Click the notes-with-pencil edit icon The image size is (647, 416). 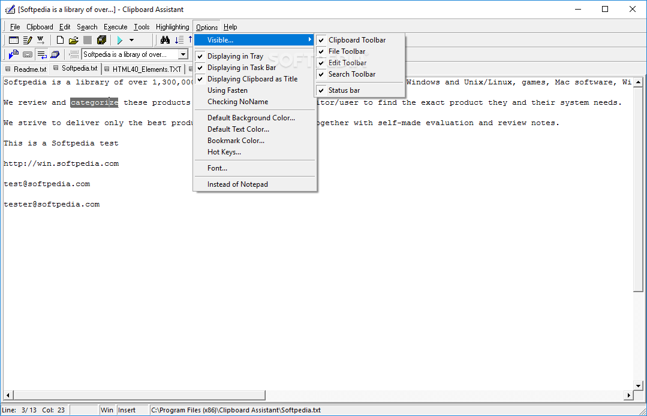click(28, 40)
